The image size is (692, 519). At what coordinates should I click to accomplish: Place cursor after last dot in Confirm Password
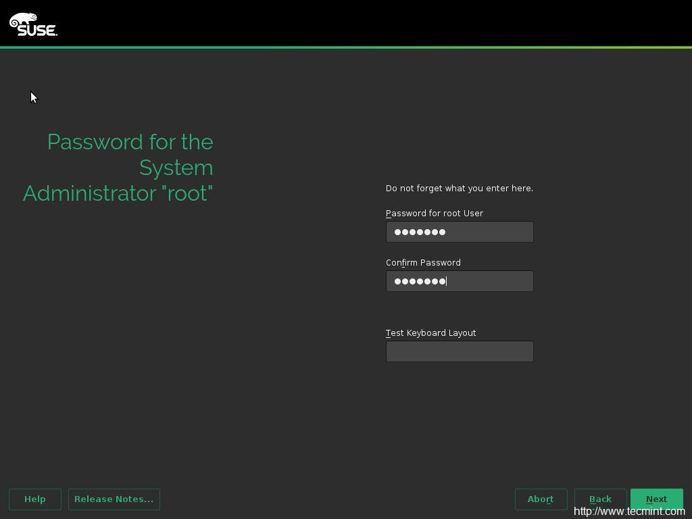[x=447, y=281]
